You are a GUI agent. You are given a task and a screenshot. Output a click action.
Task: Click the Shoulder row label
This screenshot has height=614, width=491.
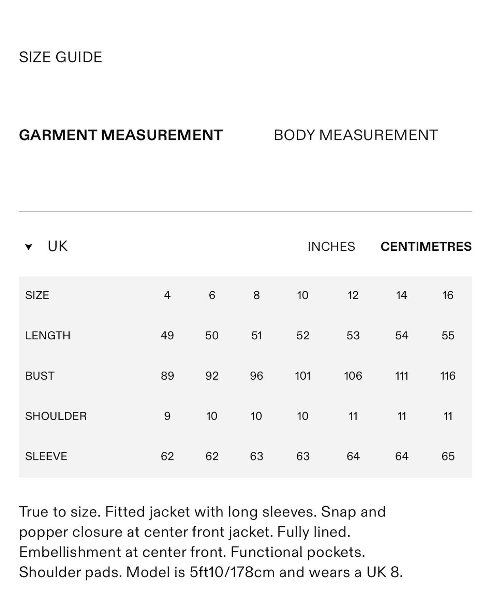click(56, 416)
